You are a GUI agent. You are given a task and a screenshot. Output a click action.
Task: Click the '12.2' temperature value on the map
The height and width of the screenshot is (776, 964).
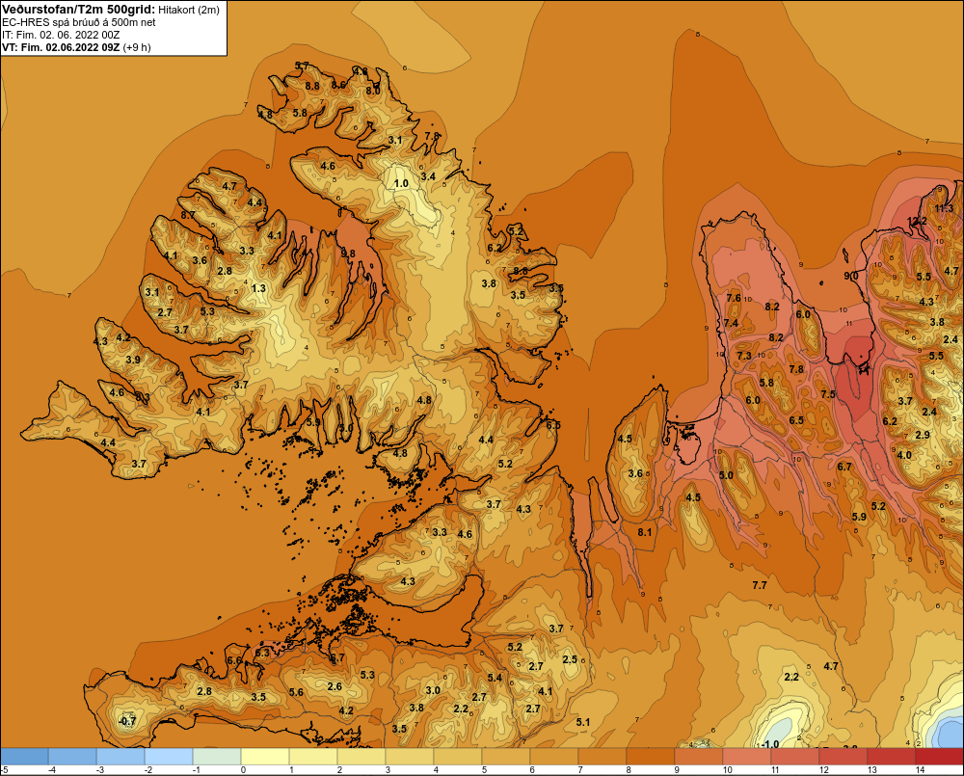[917, 222]
